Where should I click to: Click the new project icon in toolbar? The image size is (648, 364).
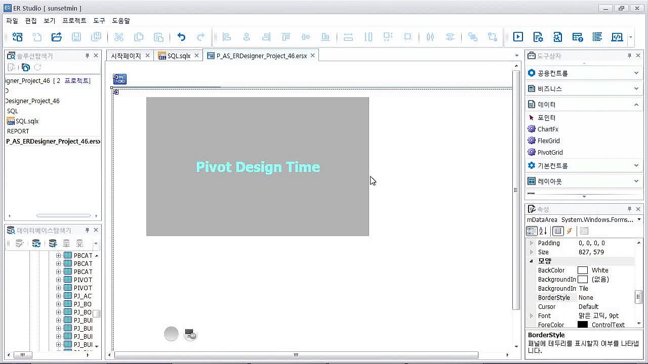click(x=17, y=37)
